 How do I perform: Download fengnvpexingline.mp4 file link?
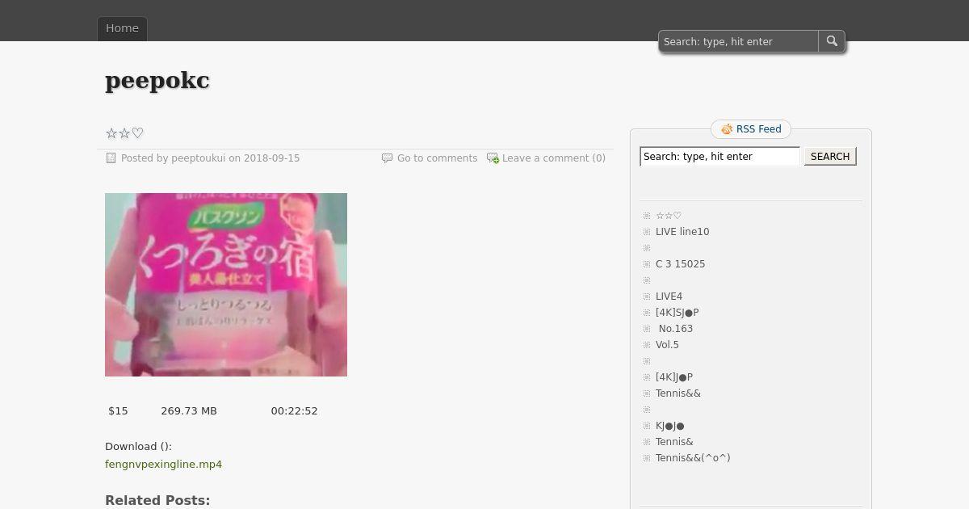click(x=163, y=465)
